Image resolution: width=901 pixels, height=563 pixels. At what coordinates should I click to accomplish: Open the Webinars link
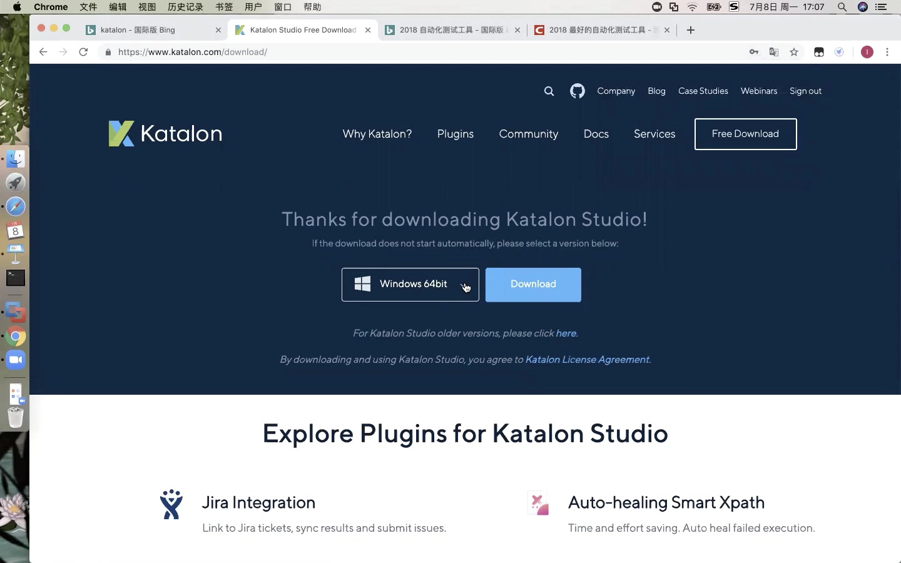click(759, 91)
